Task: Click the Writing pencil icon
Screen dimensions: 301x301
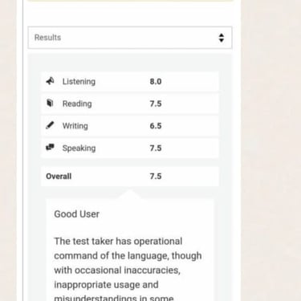Action: pyautogui.click(x=50, y=125)
